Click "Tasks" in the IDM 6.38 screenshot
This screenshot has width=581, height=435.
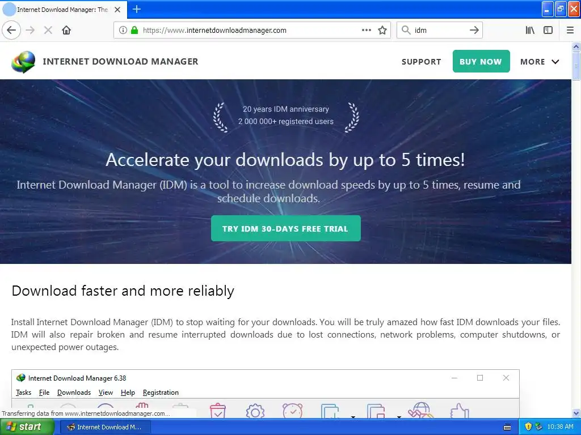[23, 393]
